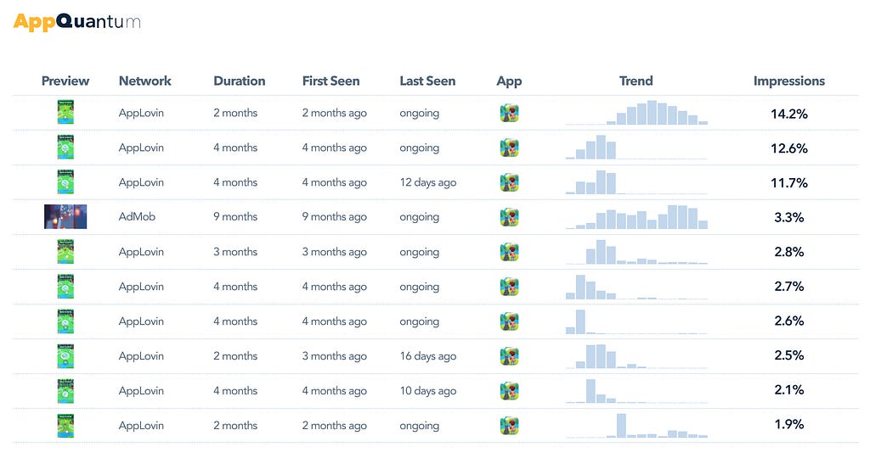Click the Trend column header
Screen dimensions: 870x458
pyautogui.click(x=636, y=81)
